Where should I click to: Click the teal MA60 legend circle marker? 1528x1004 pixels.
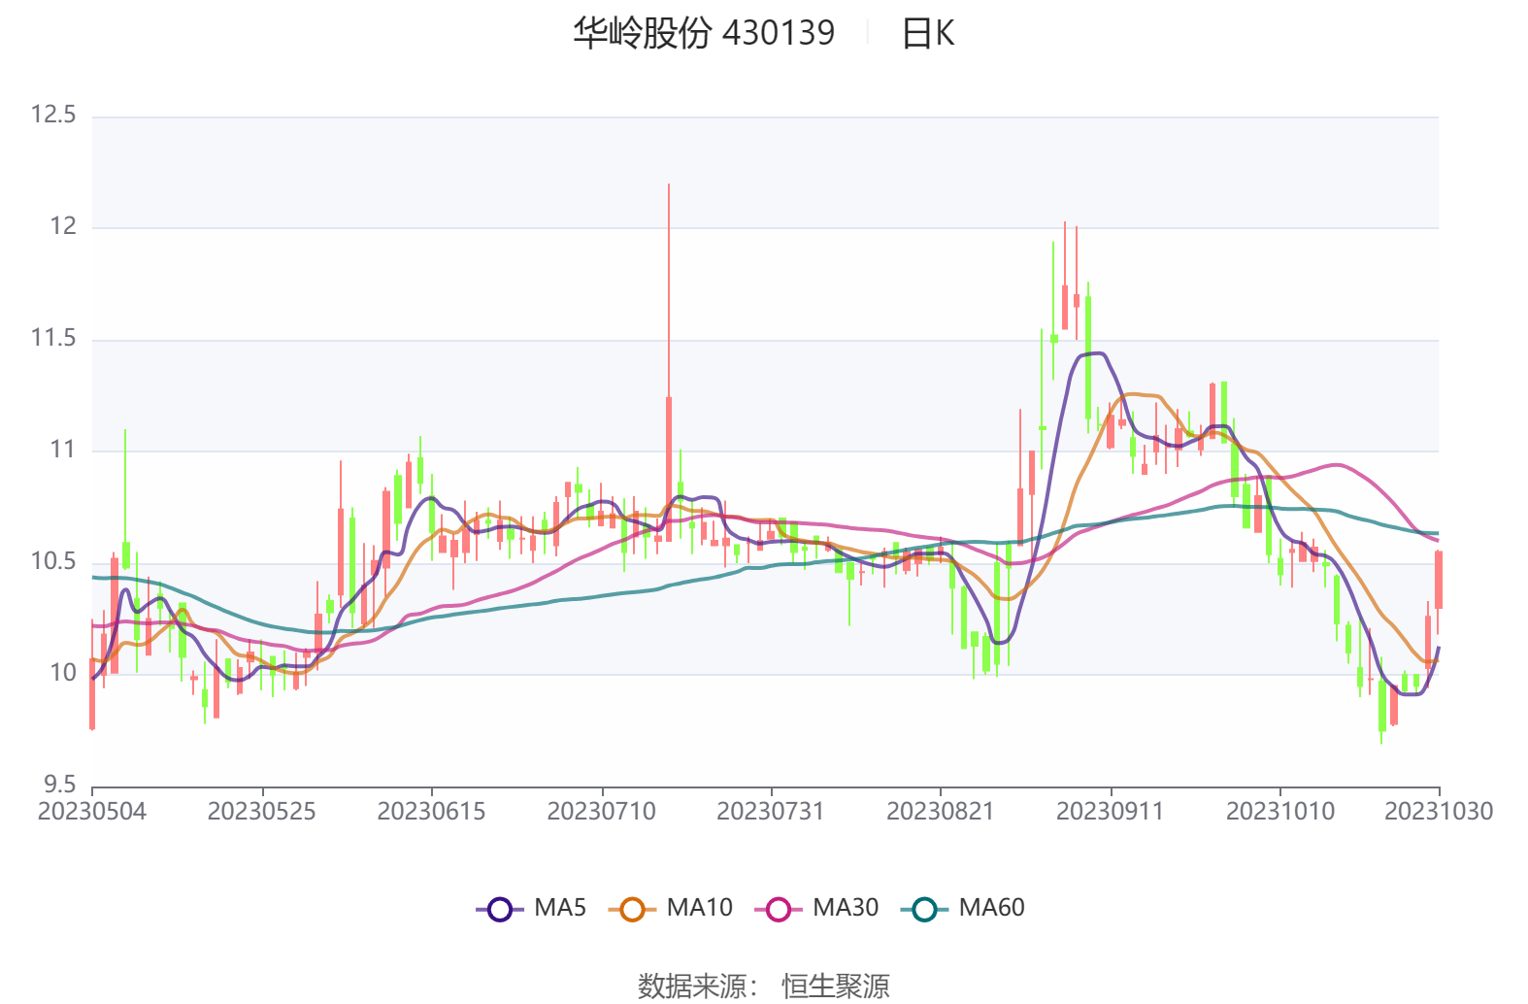pos(924,910)
